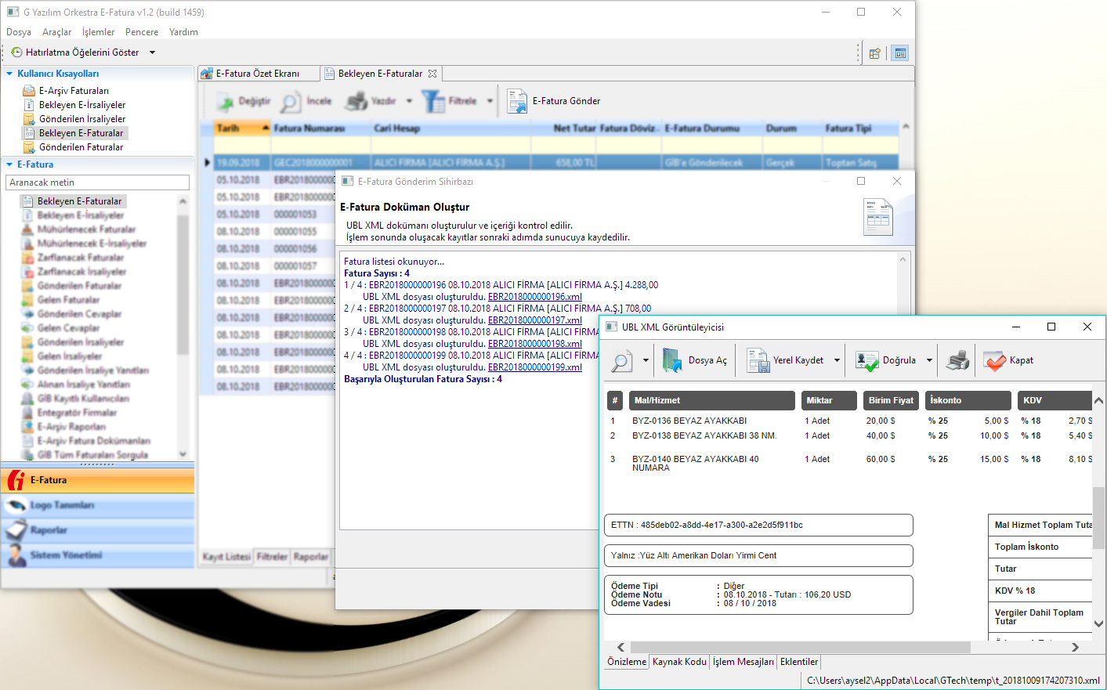Open file with Dosya Aç icon
The width and height of the screenshot is (1107, 690).
click(x=673, y=360)
